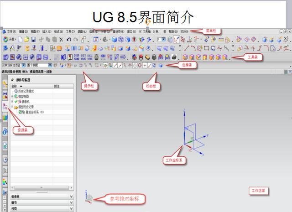Click the Open folder icon
This screenshot has height=212, width=292.
point(27,39)
